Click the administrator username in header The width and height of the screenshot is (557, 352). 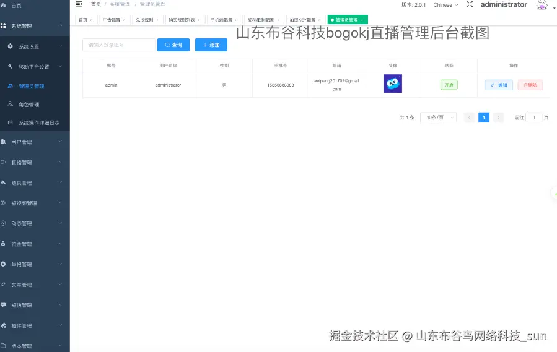(504, 4)
